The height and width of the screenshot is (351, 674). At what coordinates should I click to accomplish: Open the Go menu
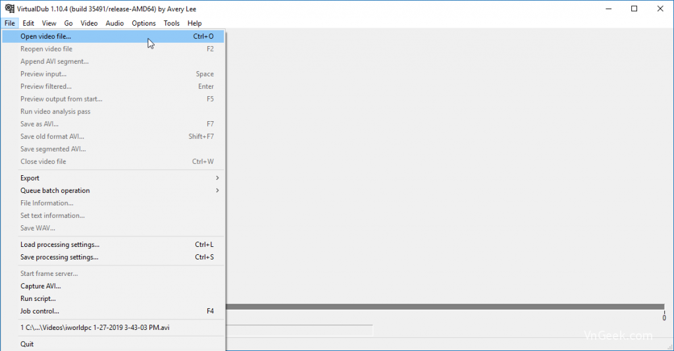(x=68, y=23)
